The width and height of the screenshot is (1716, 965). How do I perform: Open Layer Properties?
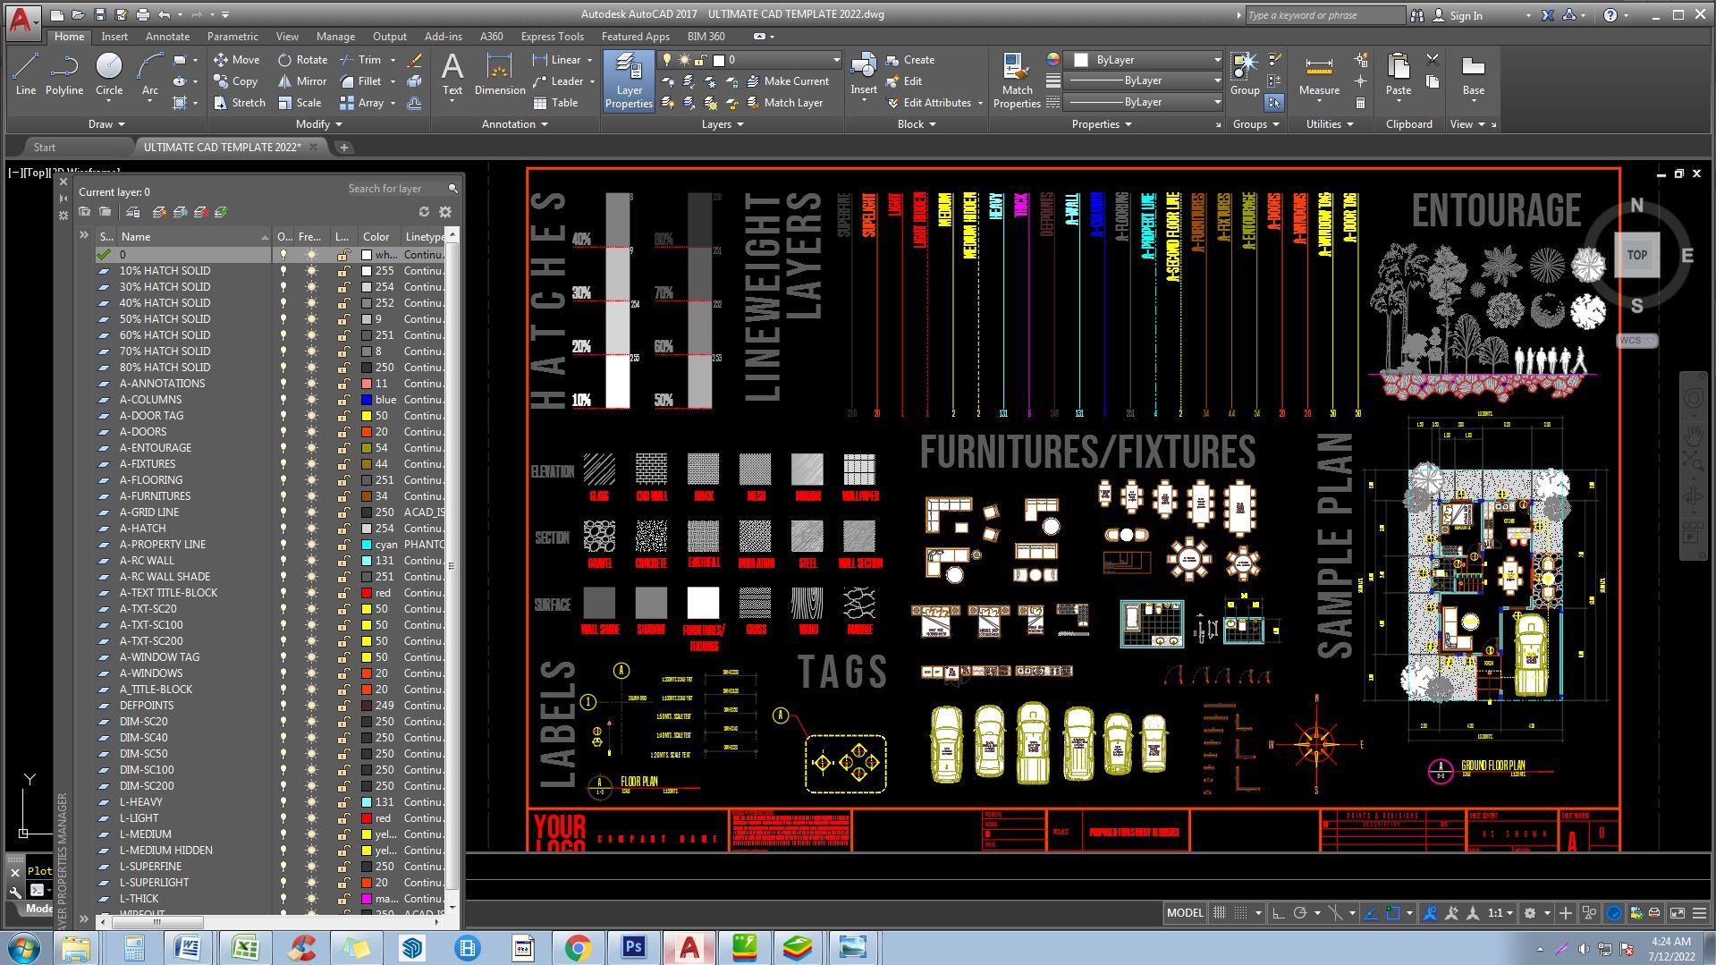click(629, 80)
